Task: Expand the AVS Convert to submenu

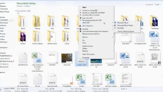Action: [96, 26]
